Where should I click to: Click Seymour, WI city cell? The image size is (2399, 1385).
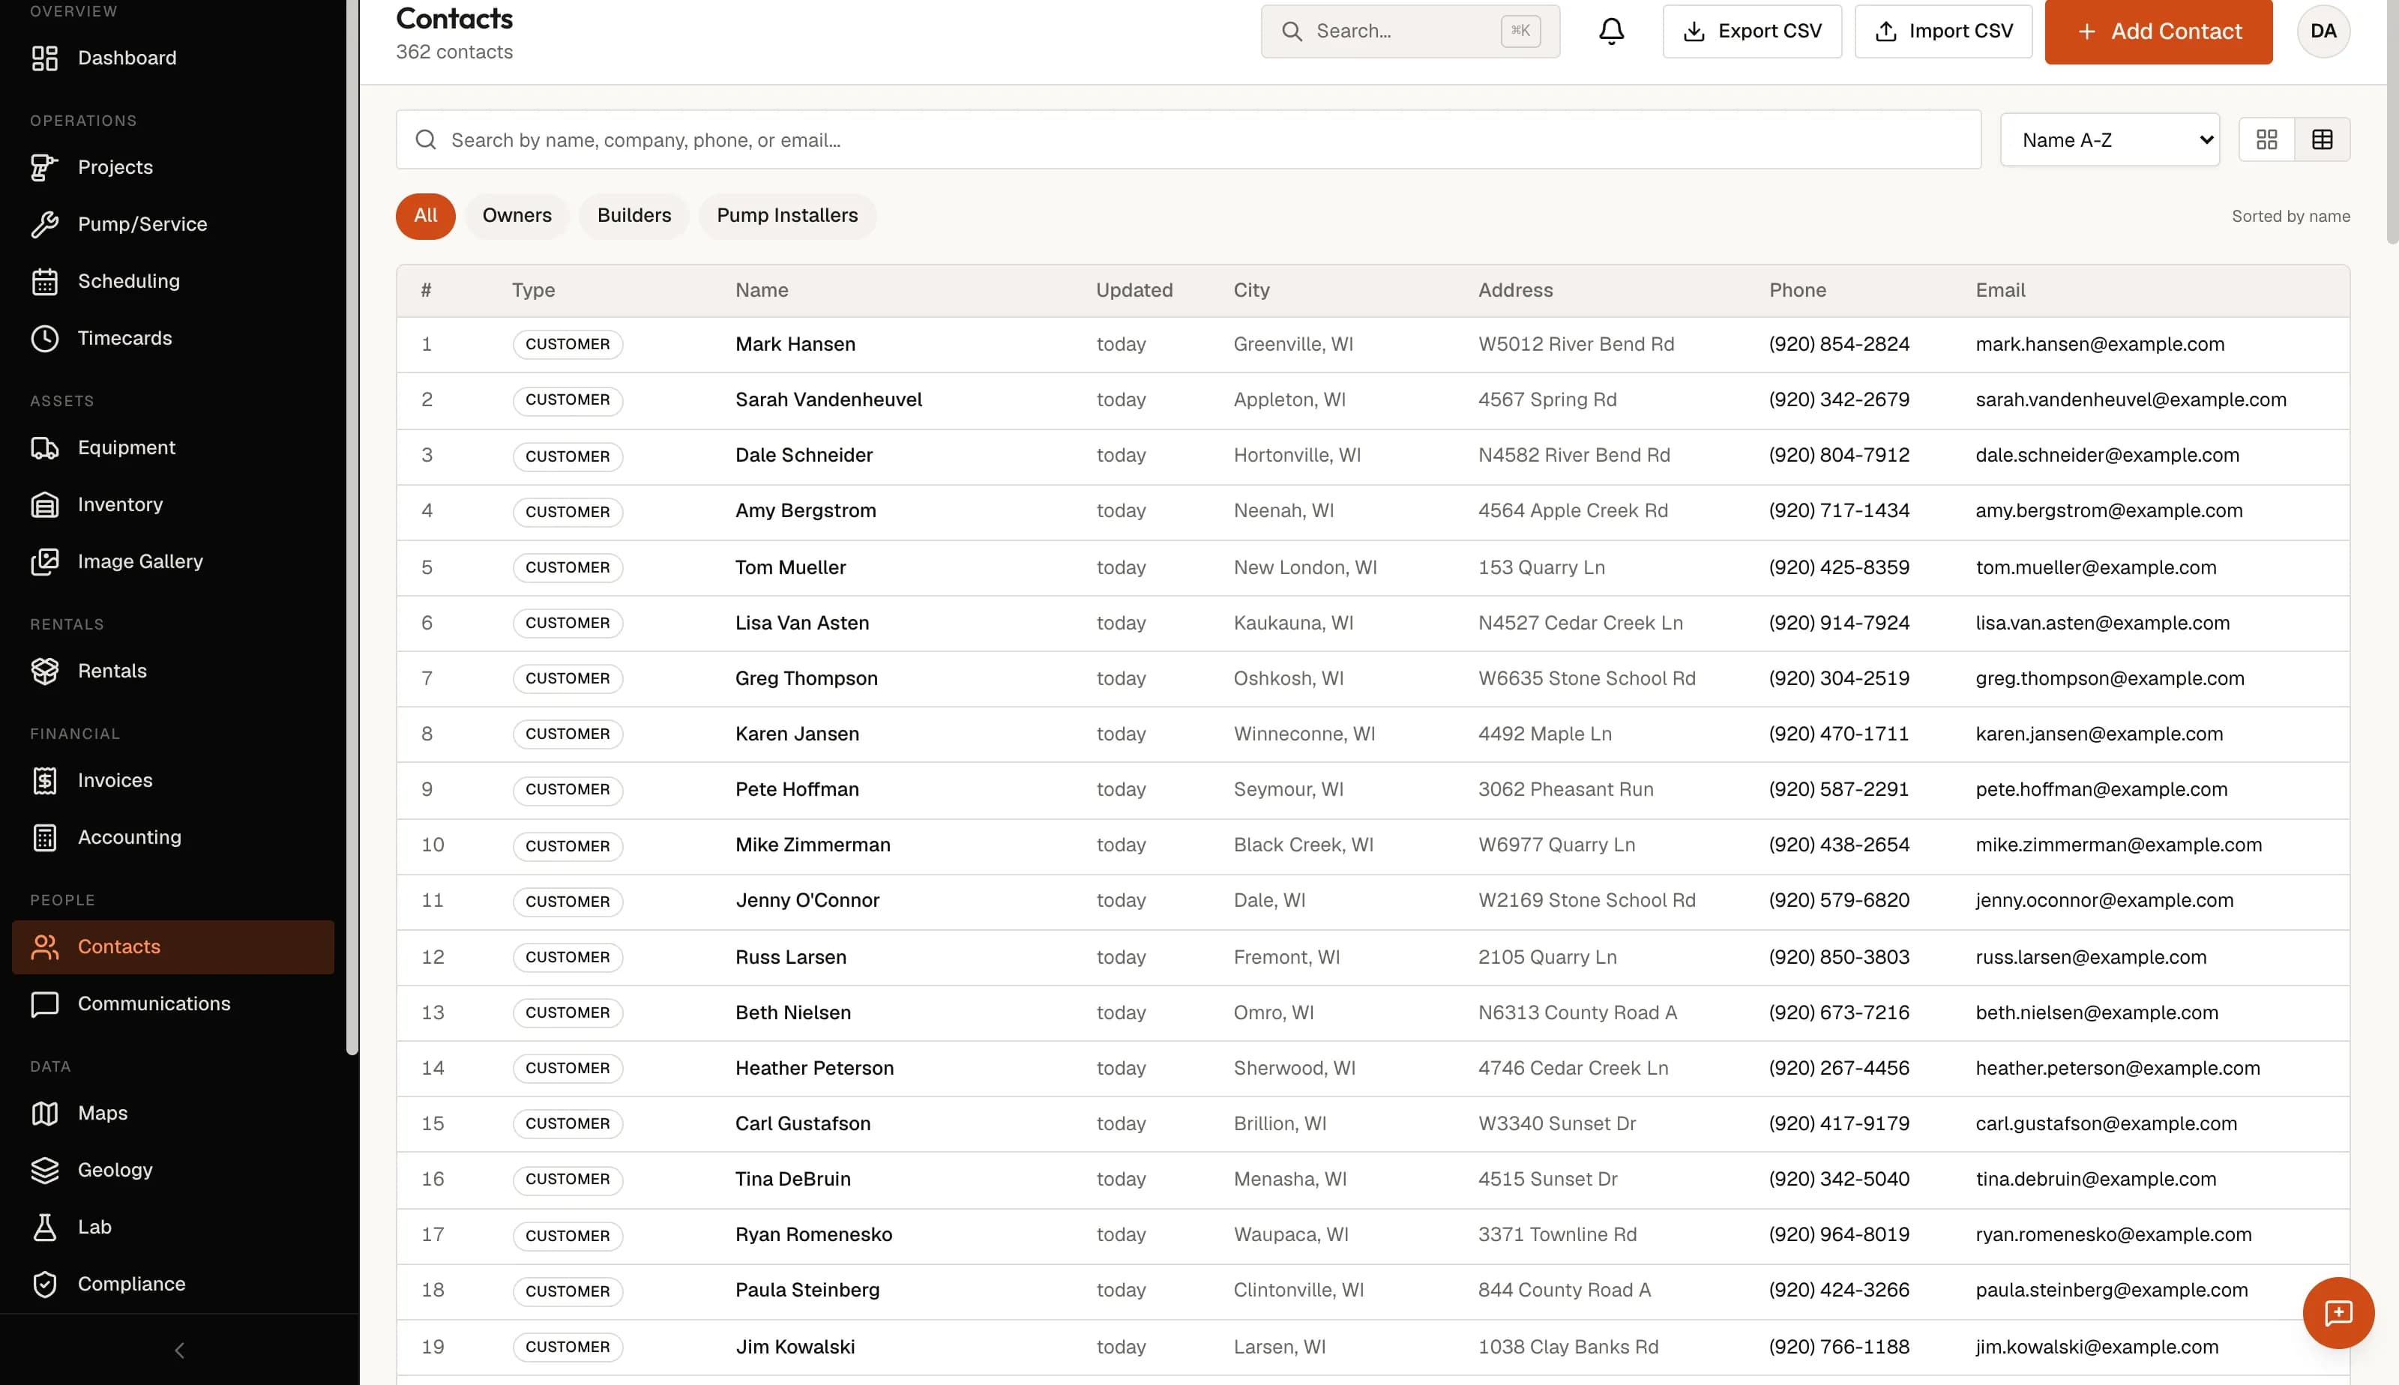coord(1288,789)
